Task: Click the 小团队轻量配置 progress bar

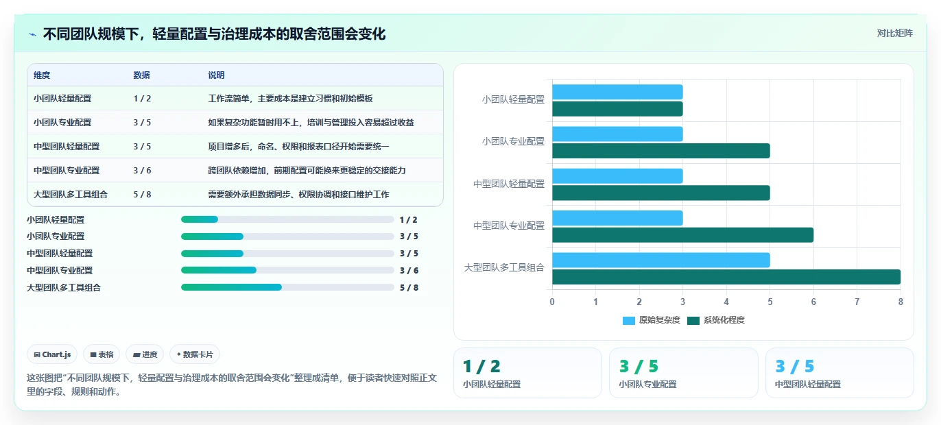Action: click(287, 219)
